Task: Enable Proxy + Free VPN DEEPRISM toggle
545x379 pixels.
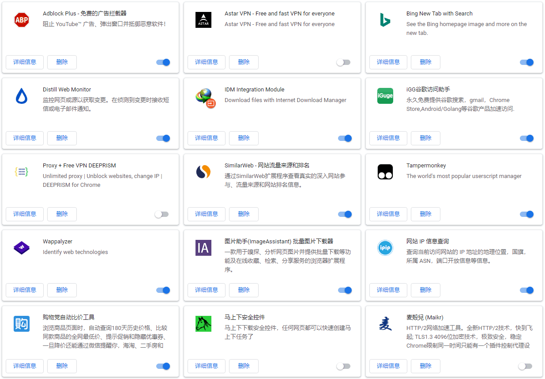Action: coord(162,214)
